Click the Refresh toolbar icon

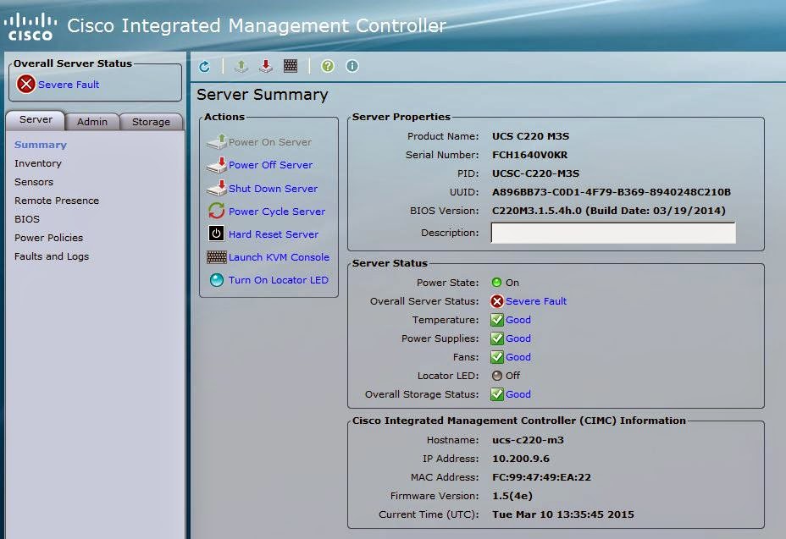click(x=204, y=66)
